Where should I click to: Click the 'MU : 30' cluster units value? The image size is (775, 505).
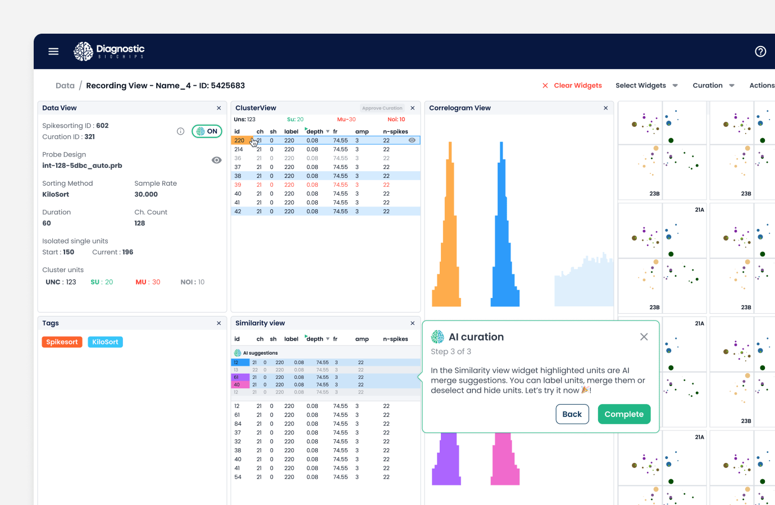click(x=148, y=282)
